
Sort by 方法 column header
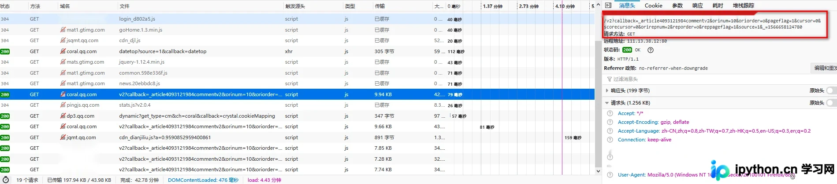click(x=42, y=6)
